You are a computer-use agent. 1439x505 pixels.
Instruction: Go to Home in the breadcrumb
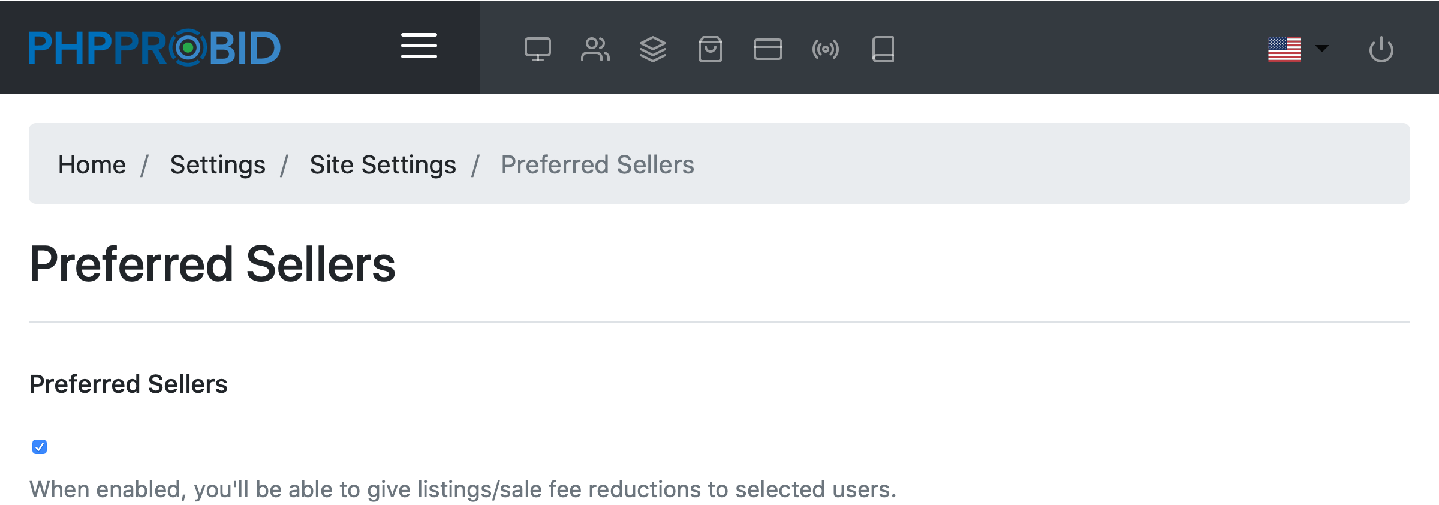point(92,164)
